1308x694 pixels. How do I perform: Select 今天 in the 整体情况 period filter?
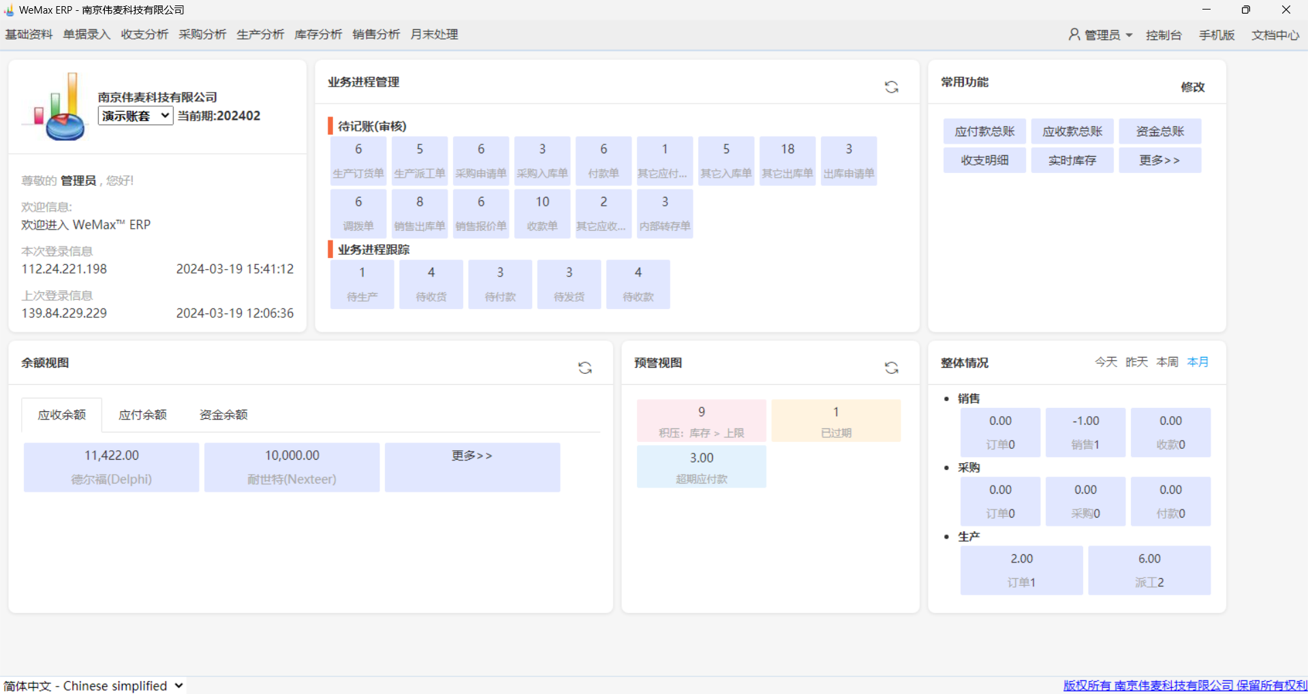[1106, 362]
